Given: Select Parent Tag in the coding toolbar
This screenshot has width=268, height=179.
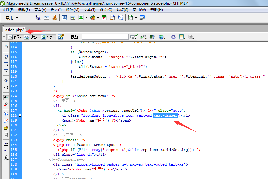Looking at the screenshot, I should tap(6, 81).
